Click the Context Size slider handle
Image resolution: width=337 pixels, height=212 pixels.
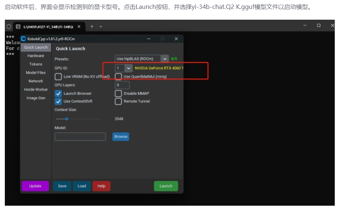pos(67,119)
